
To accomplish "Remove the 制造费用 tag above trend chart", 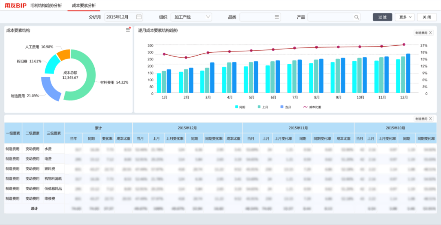I will [x=430, y=33].
